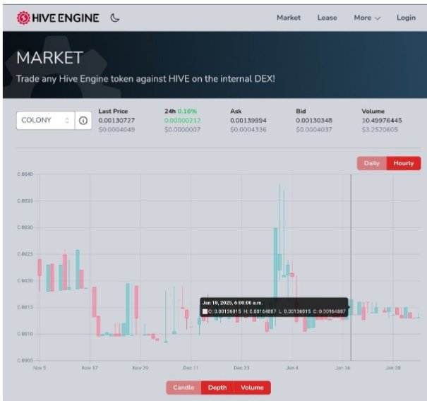
Task: Click the Dec 11 x-axis label
Action: (191, 368)
